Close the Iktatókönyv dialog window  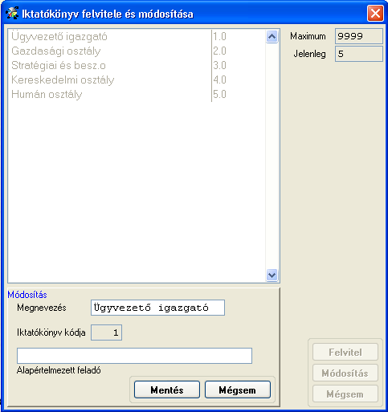click(375, 13)
